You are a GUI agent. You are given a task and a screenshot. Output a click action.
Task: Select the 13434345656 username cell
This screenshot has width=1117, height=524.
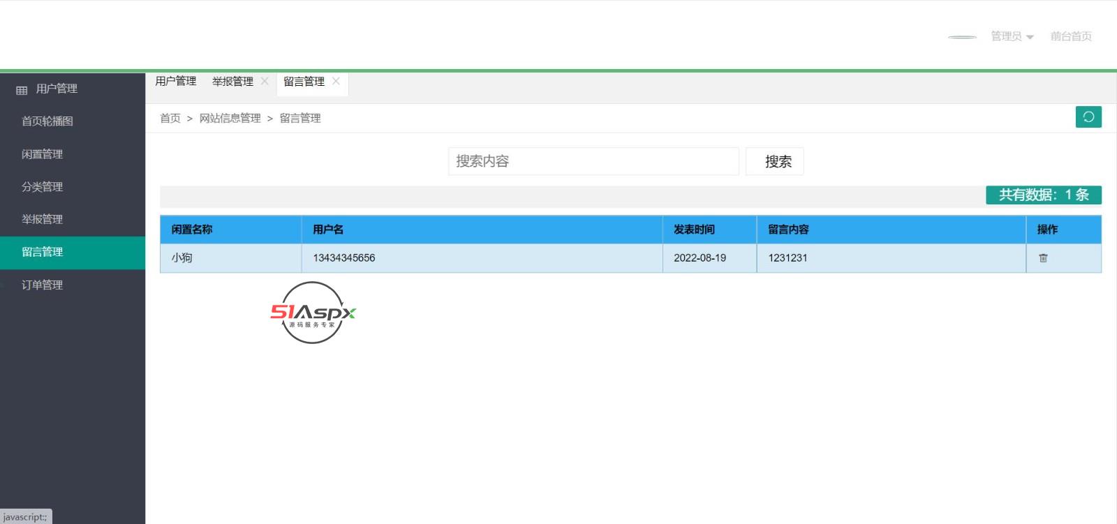pos(482,258)
